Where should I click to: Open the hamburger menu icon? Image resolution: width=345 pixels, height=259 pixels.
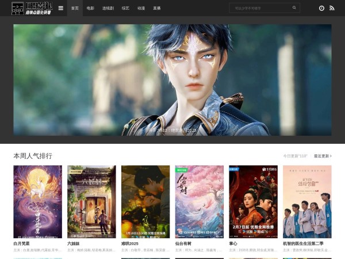tap(61, 8)
